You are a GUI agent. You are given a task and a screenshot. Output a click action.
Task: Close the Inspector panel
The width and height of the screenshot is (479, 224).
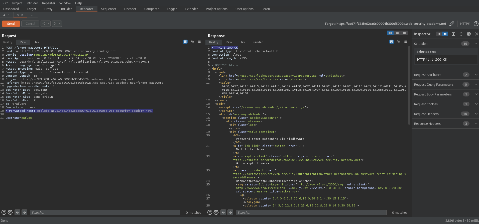click(x=476, y=34)
